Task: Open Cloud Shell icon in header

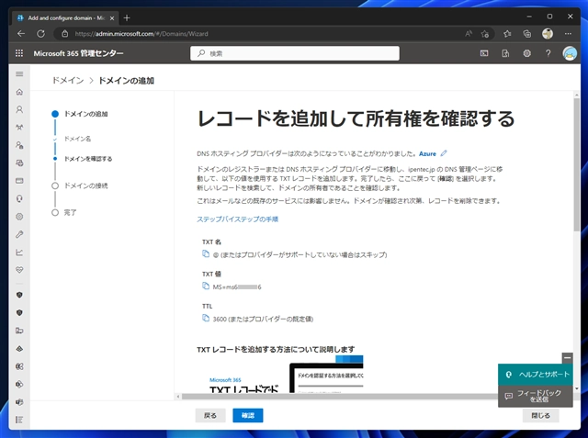Action: pos(484,53)
